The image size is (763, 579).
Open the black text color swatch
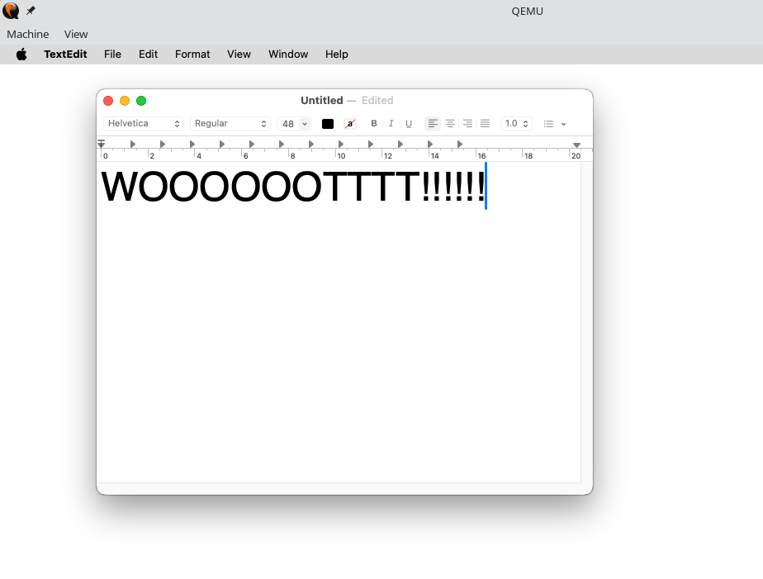328,124
